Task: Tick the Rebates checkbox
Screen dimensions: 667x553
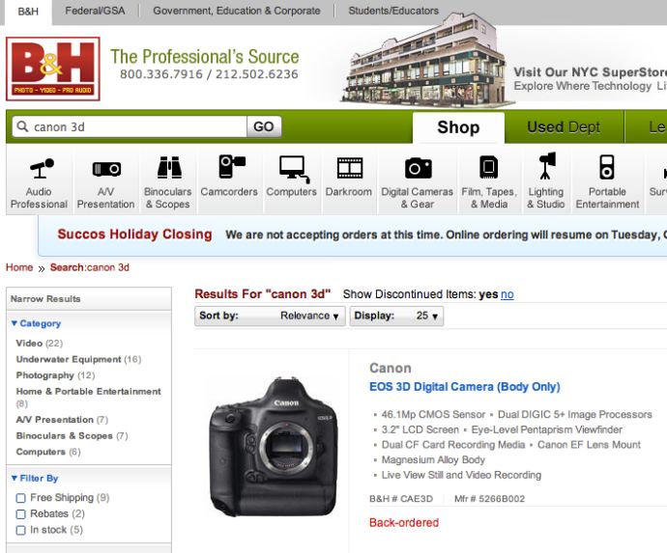Action: [20, 514]
